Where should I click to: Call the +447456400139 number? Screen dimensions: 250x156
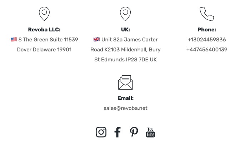(207, 50)
